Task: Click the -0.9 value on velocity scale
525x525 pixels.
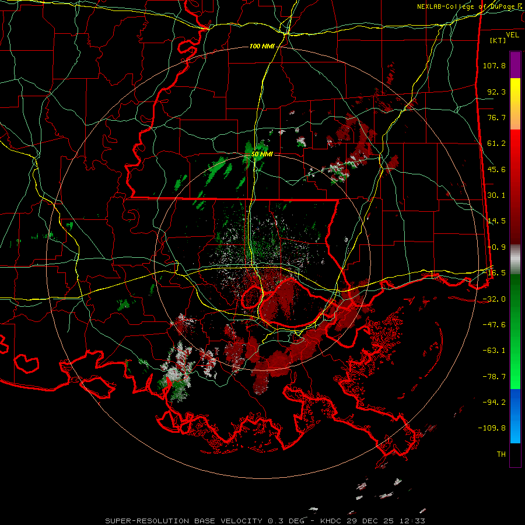Action: click(496, 247)
